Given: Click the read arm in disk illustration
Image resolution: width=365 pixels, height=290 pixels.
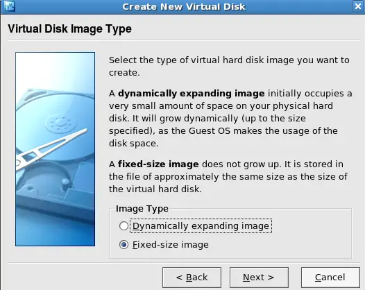Looking at the screenshot, I should (51, 148).
